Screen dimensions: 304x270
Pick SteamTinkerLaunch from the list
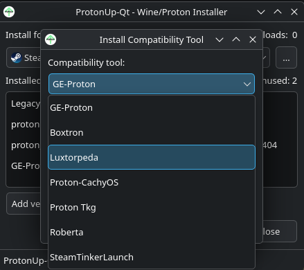(152, 257)
